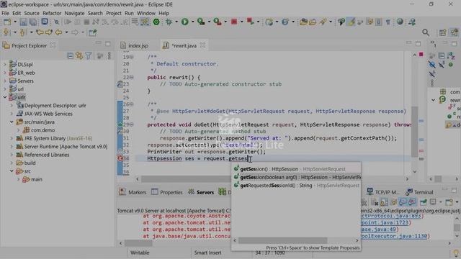The height and width of the screenshot is (259, 461).
Task: Click the Last Edit Location icon
Action: (x=40, y=32)
